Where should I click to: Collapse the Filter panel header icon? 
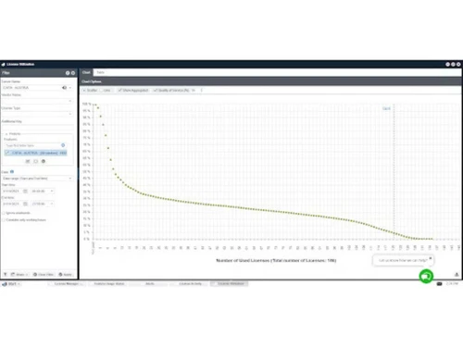click(73, 73)
